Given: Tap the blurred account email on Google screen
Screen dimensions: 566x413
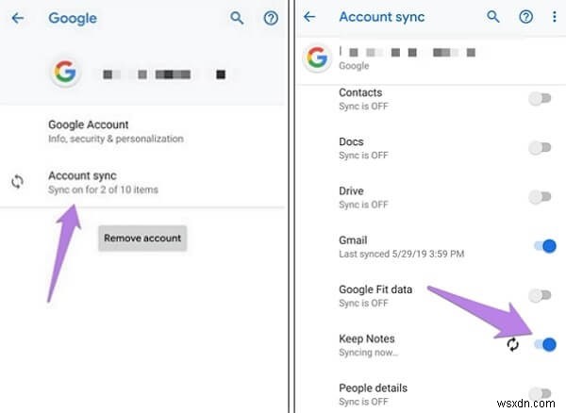Looking at the screenshot, I should click(164, 74).
